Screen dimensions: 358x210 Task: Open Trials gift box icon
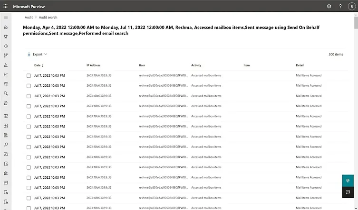pyautogui.click(x=6, y=103)
